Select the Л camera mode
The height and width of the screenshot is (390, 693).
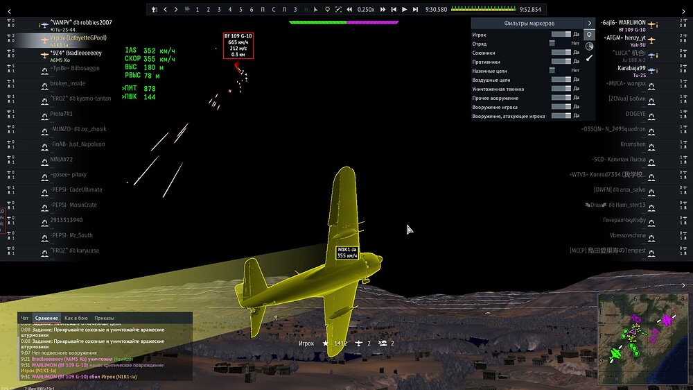(x=284, y=9)
